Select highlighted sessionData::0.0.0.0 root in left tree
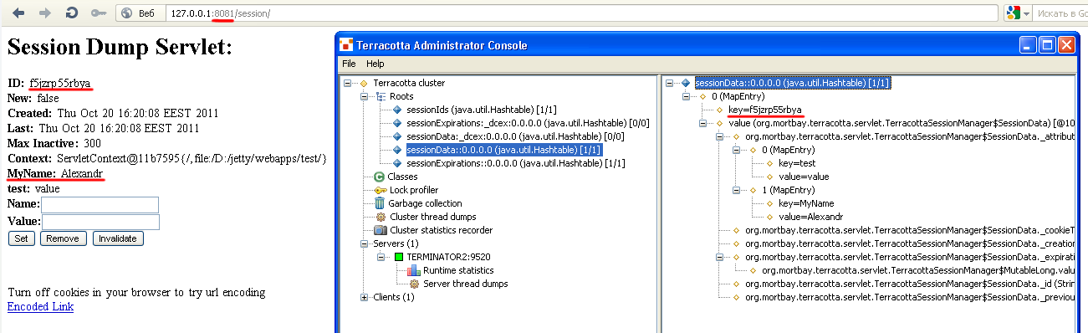1088x333 pixels. pyautogui.click(x=504, y=150)
